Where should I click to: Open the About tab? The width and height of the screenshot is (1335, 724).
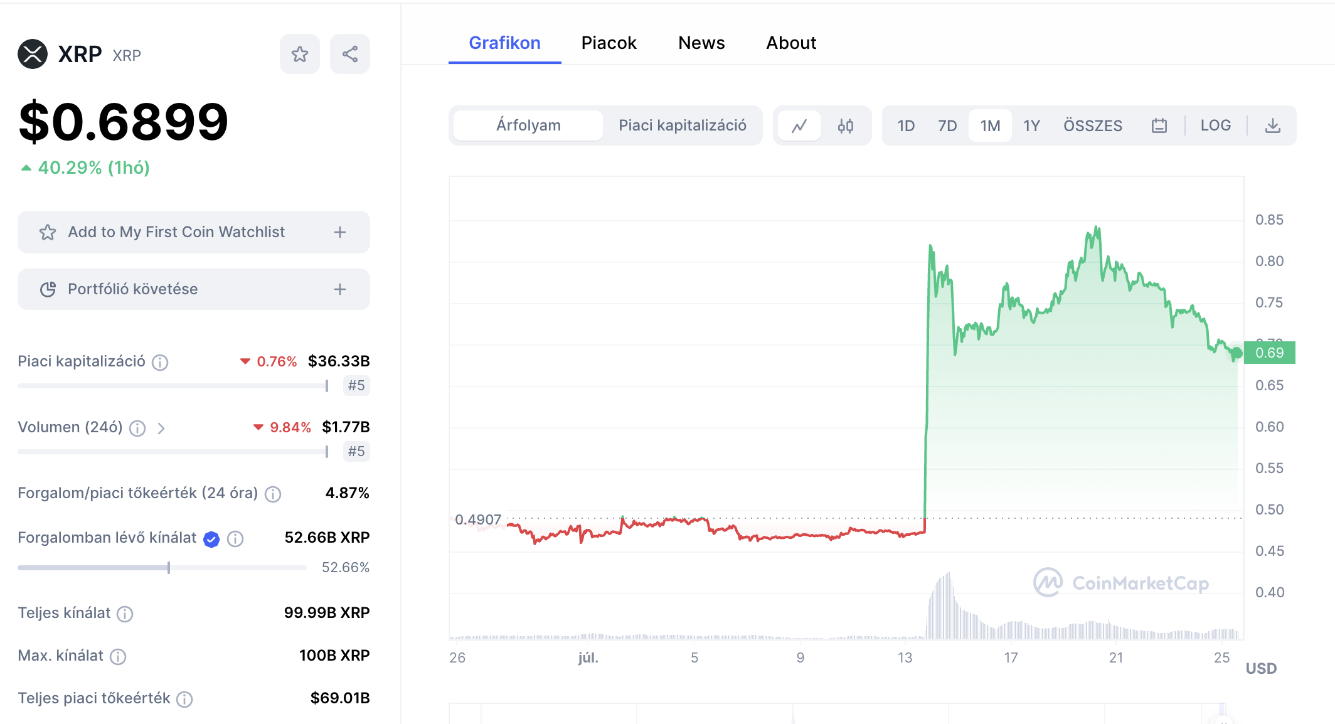coord(791,43)
